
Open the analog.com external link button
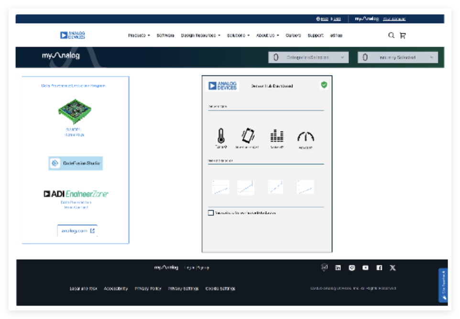77,231
